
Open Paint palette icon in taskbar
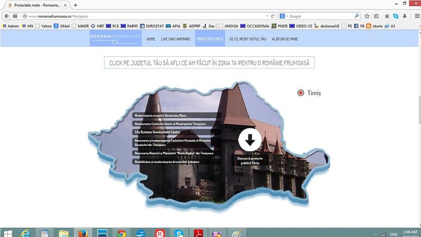pos(236,233)
